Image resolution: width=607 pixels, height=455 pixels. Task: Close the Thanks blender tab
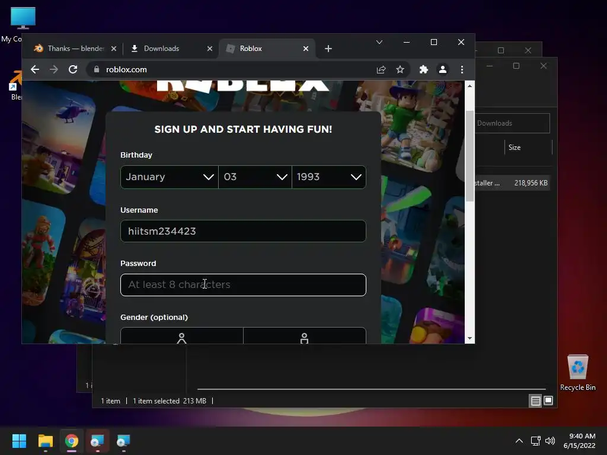click(113, 49)
